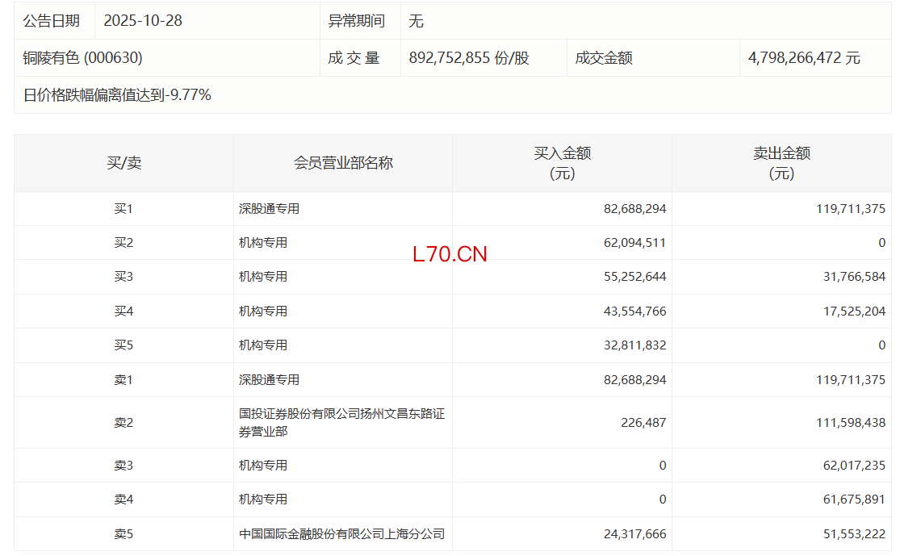Click the 异常期间 label cell
The width and height of the screenshot is (900, 556).
click(356, 21)
